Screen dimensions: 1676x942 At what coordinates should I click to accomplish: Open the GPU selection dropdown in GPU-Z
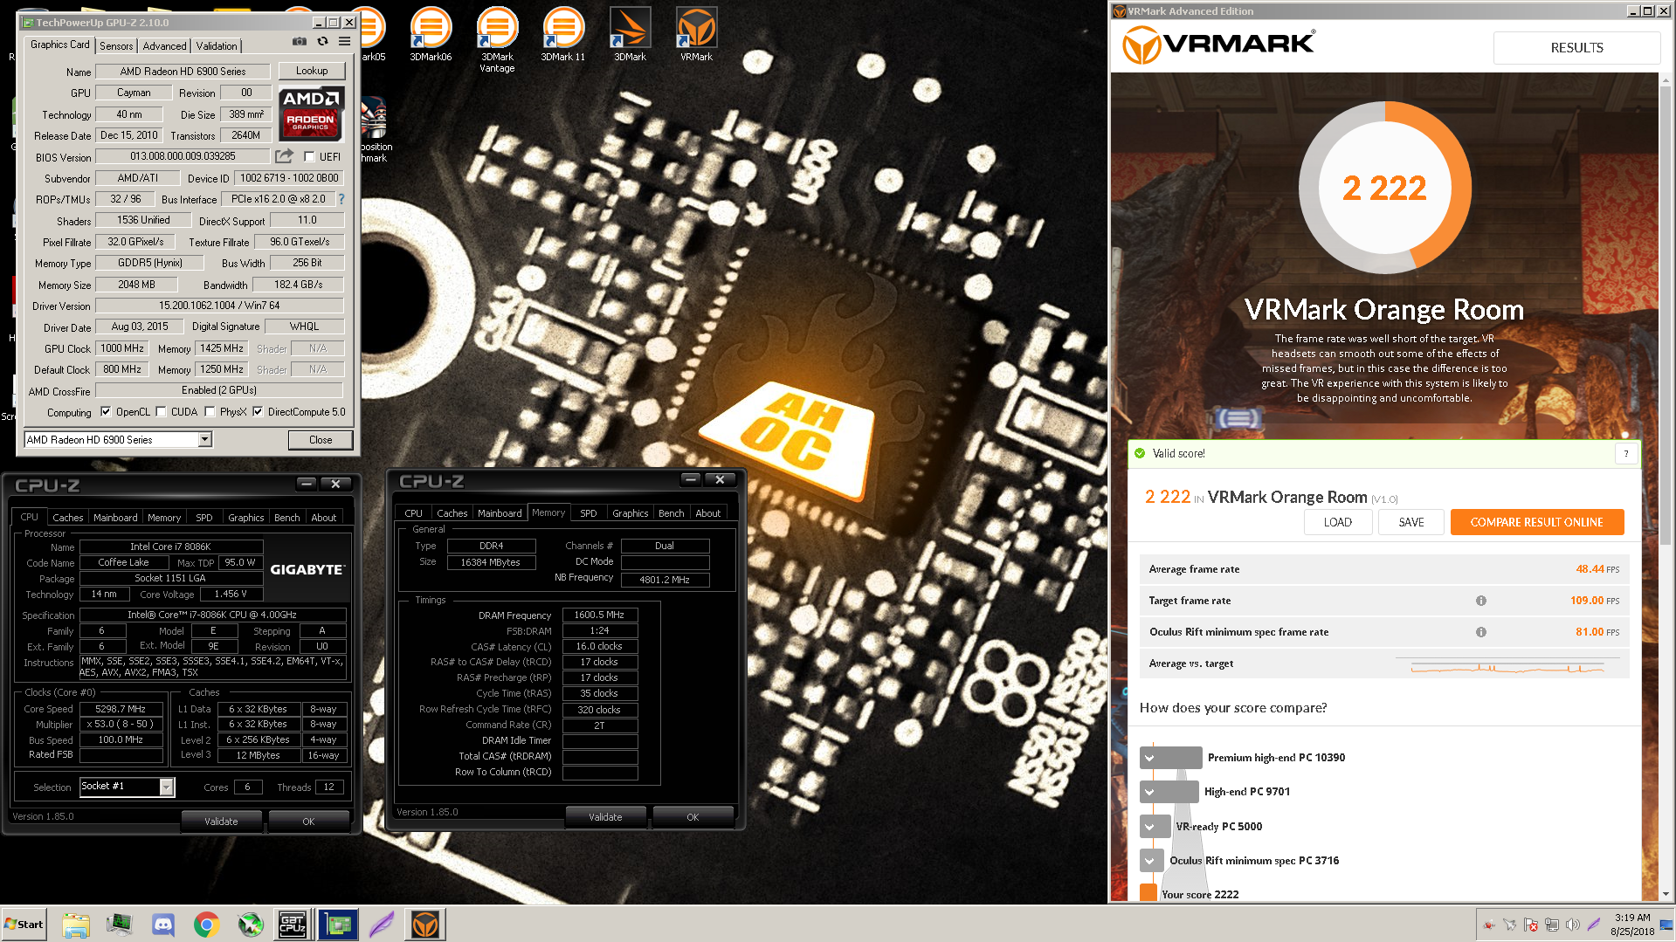(204, 440)
